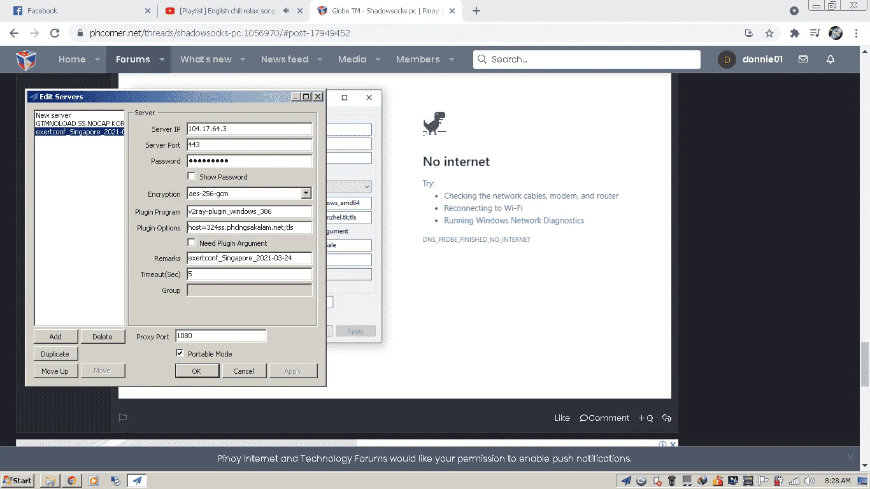Click the volume speaker tray icon
Screen dimensions: 870x489
(x=809, y=481)
